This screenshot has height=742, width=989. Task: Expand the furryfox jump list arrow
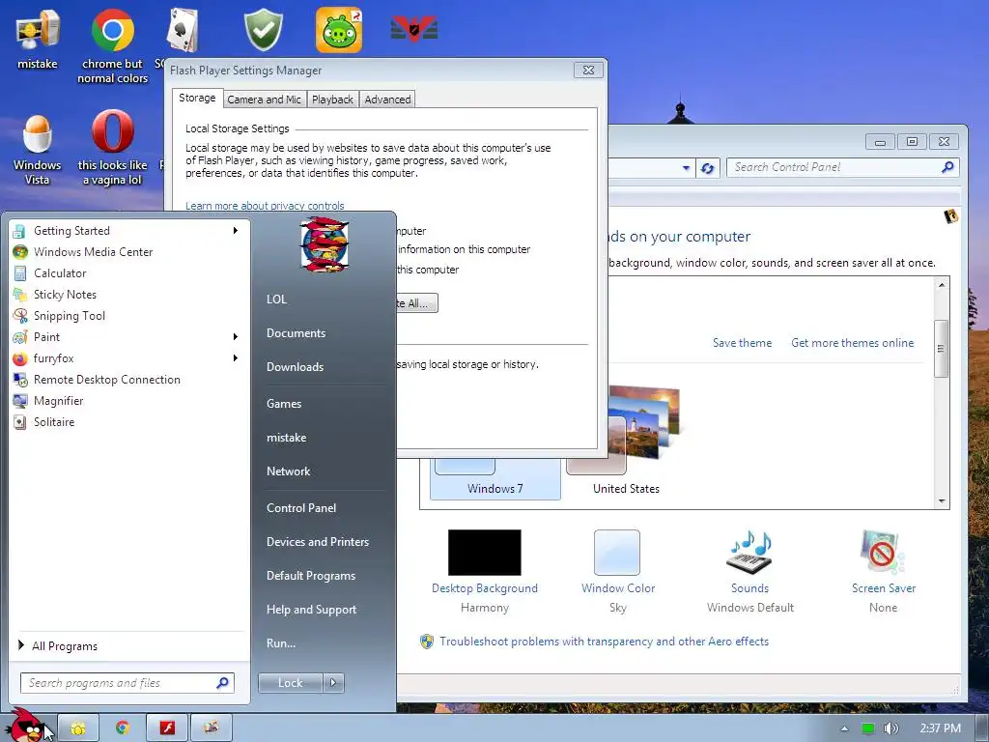236,358
